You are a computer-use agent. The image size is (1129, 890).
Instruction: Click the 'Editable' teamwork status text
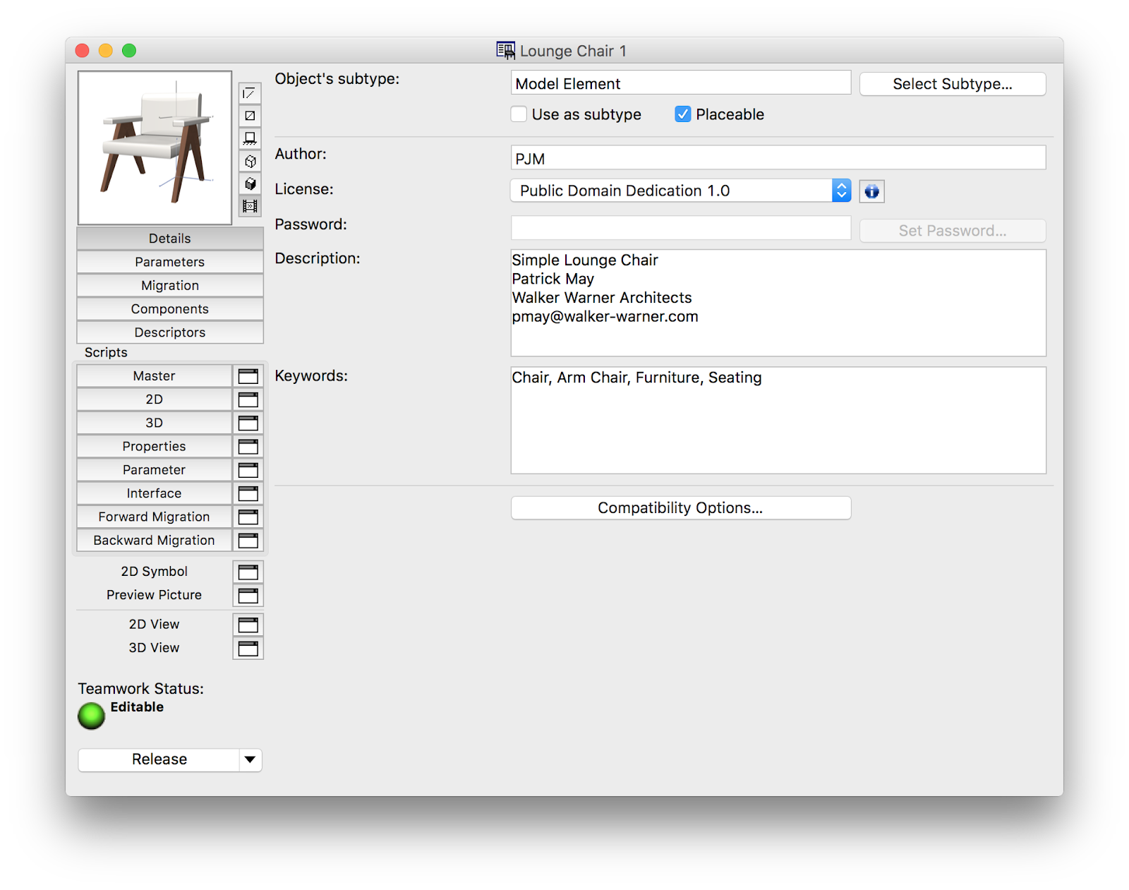pos(137,707)
